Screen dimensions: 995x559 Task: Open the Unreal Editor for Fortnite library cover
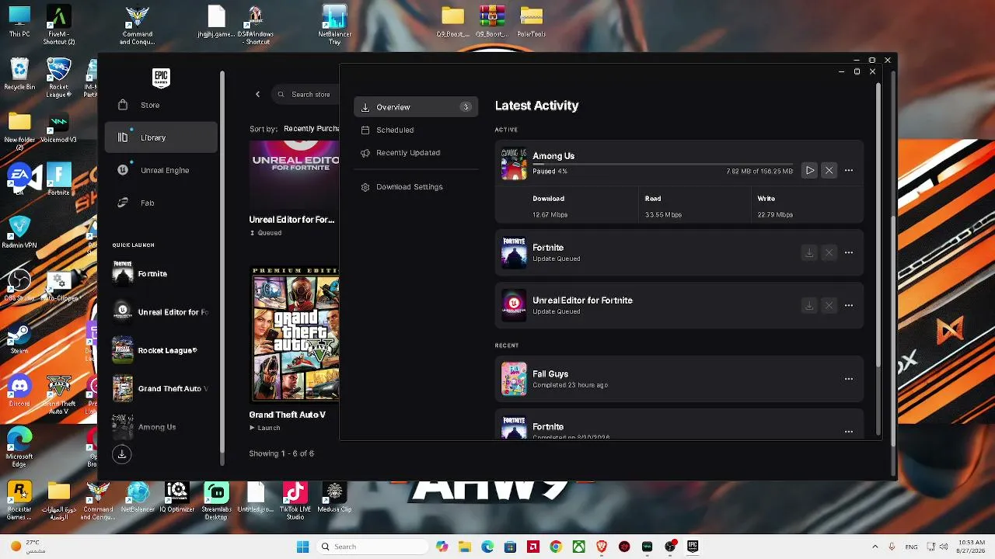tap(295, 175)
